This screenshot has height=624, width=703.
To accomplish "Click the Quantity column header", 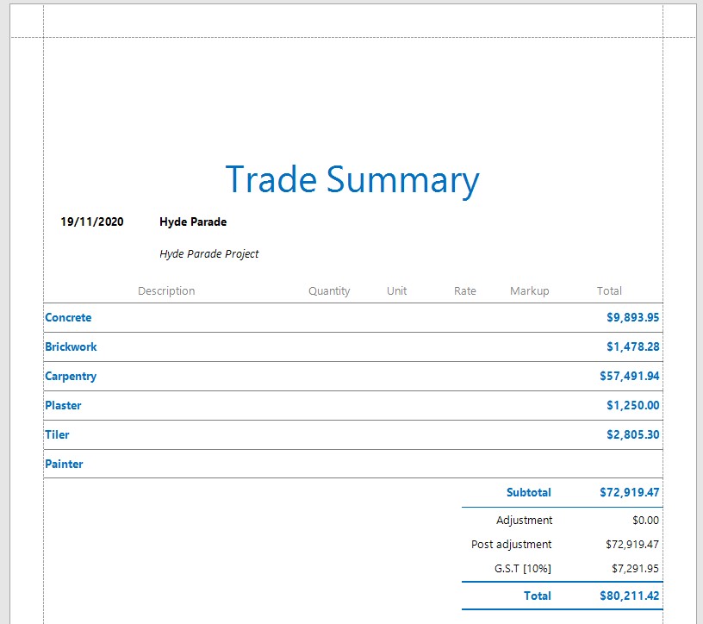I will click(x=329, y=291).
